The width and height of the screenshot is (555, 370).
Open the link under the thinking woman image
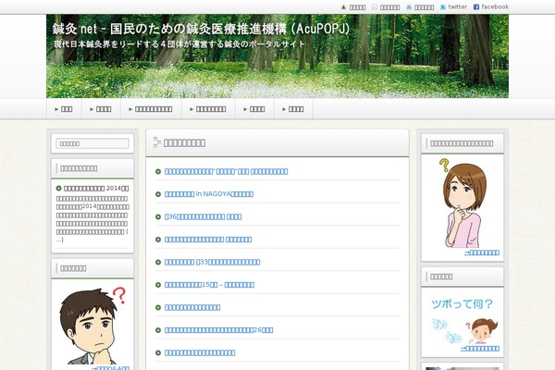pos(482,253)
